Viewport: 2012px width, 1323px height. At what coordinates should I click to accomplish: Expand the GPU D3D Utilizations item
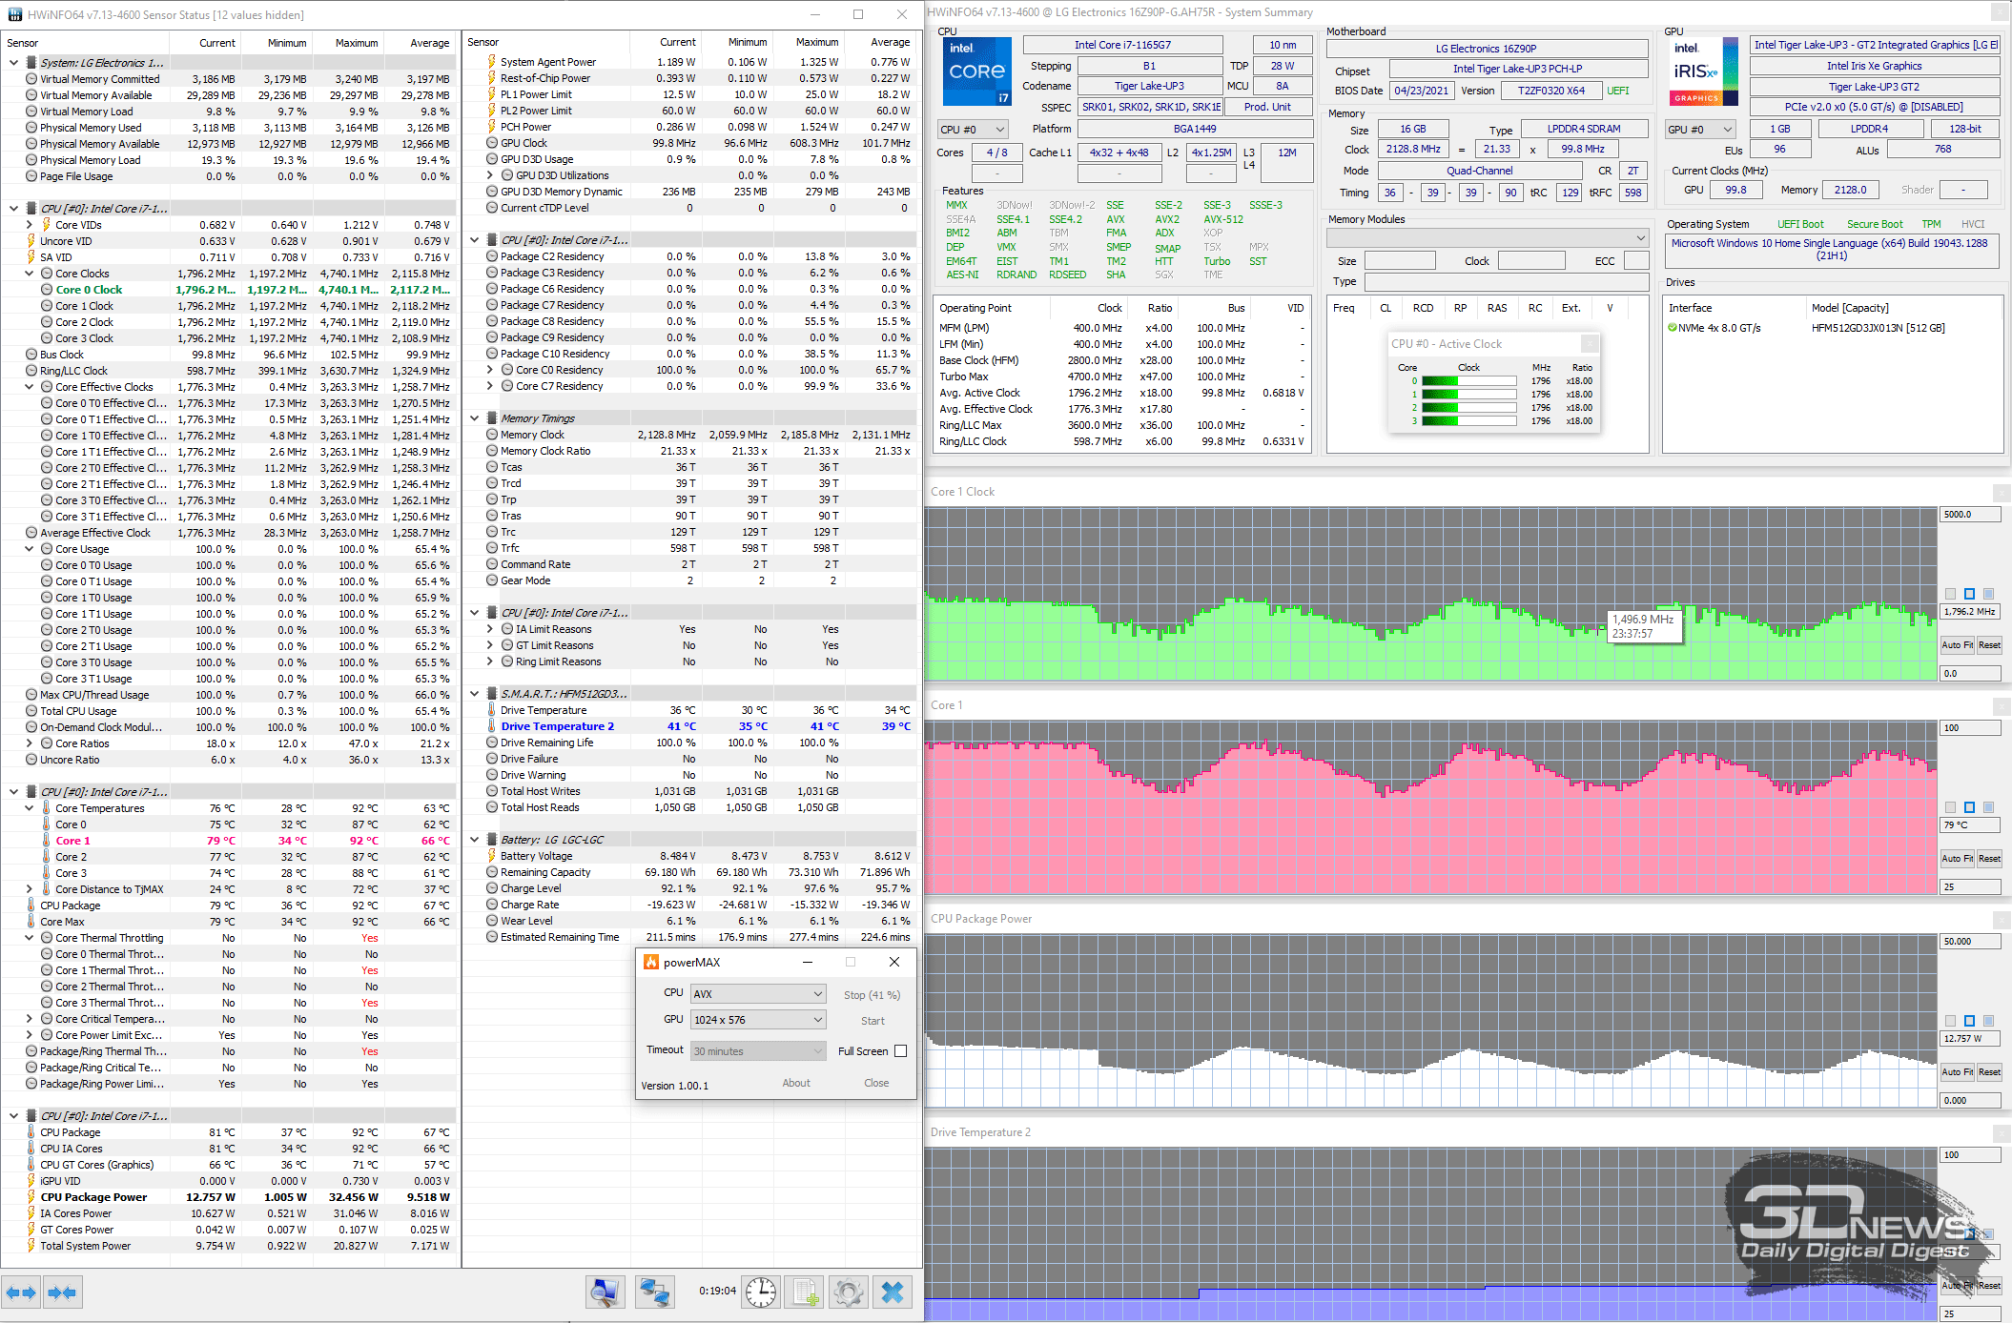click(x=490, y=175)
